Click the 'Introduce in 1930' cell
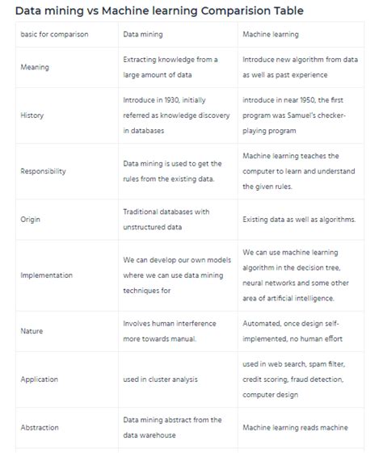 pyautogui.click(x=176, y=115)
